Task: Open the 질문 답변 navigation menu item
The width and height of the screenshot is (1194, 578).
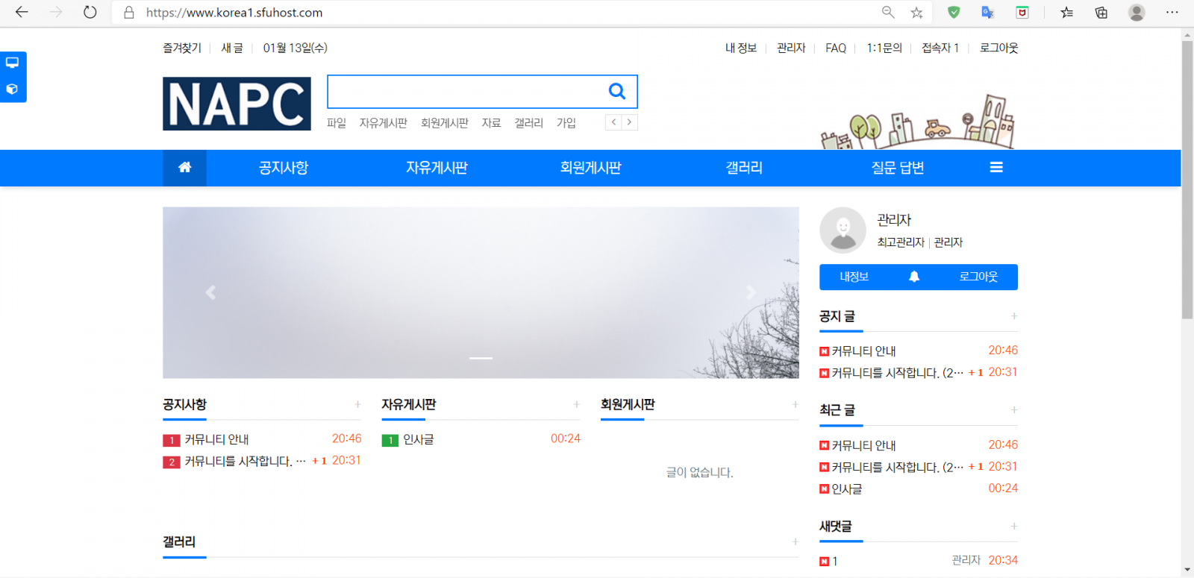Action: point(897,168)
